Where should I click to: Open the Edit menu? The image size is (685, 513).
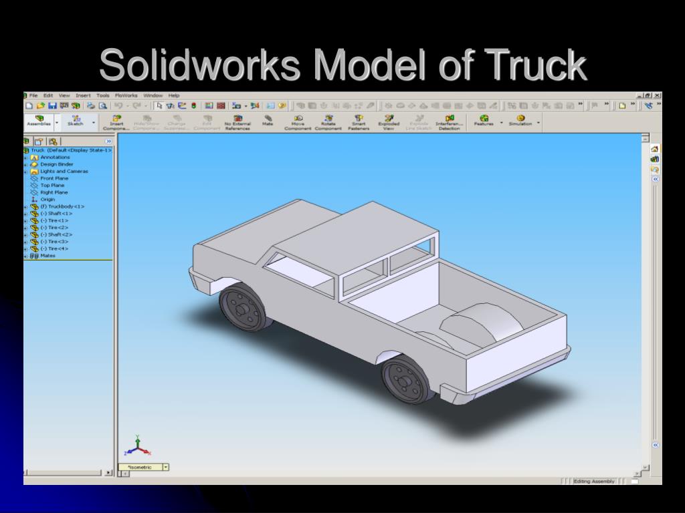tap(48, 96)
